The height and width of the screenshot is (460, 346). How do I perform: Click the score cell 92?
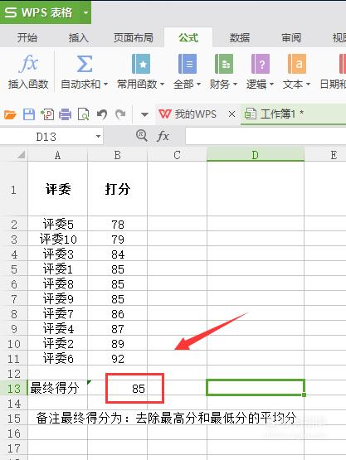click(x=118, y=359)
